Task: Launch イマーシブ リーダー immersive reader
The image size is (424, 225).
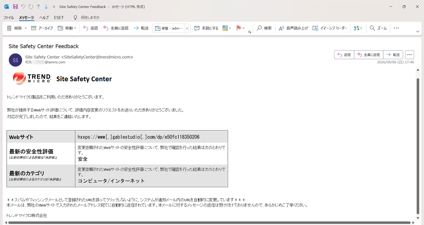Action: (329, 28)
